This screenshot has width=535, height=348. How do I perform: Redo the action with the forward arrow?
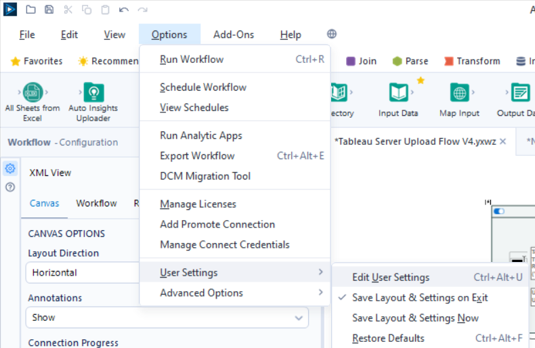[x=143, y=9]
